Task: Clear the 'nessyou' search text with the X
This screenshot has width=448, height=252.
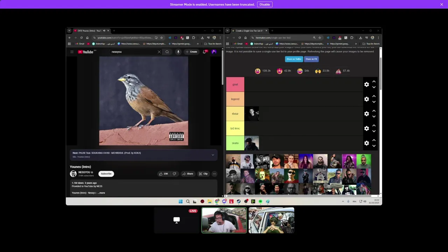Action: click(x=159, y=52)
